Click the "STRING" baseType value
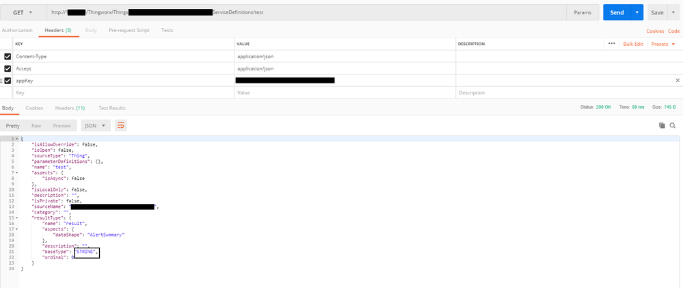The image size is (683, 288). (86, 252)
